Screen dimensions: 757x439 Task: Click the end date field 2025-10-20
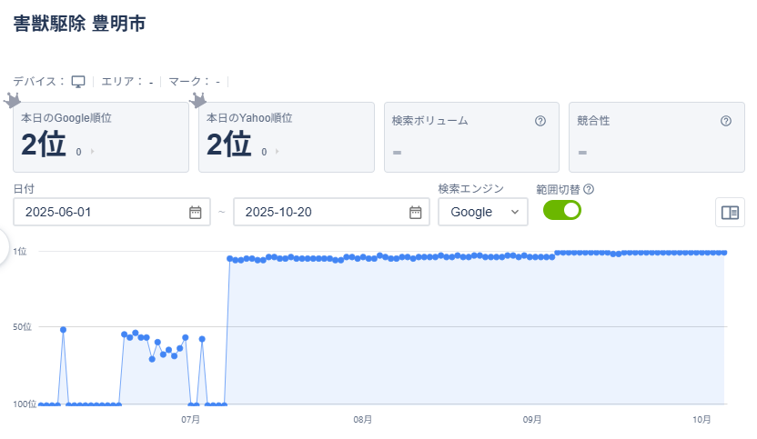(318, 212)
